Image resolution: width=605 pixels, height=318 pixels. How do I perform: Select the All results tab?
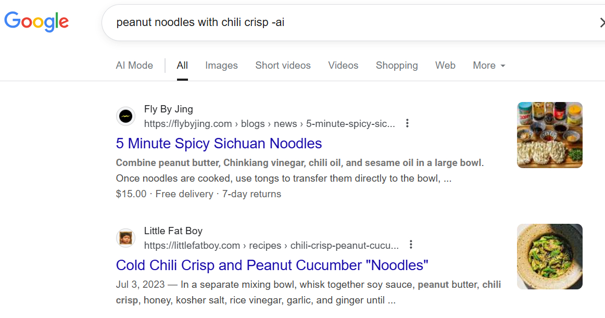(182, 66)
